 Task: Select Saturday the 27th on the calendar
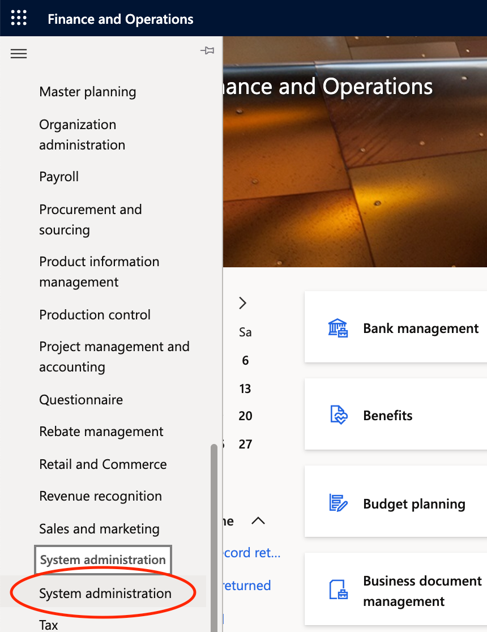[x=245, y=444]
